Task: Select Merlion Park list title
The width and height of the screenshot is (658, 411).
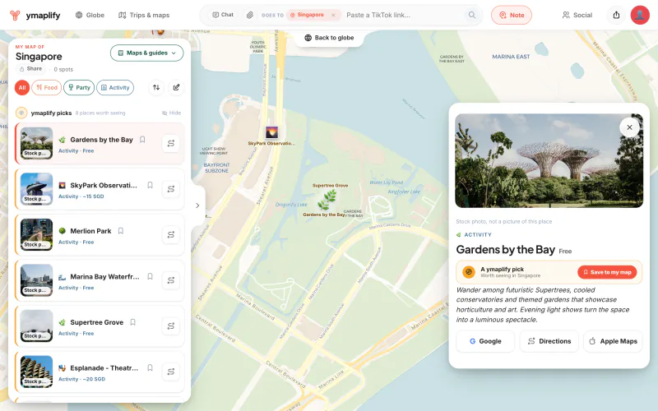Action: click(x=90, y=231)
